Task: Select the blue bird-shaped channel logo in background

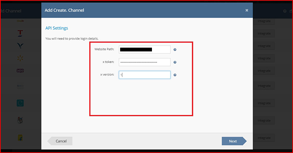Action: point(20,46)
